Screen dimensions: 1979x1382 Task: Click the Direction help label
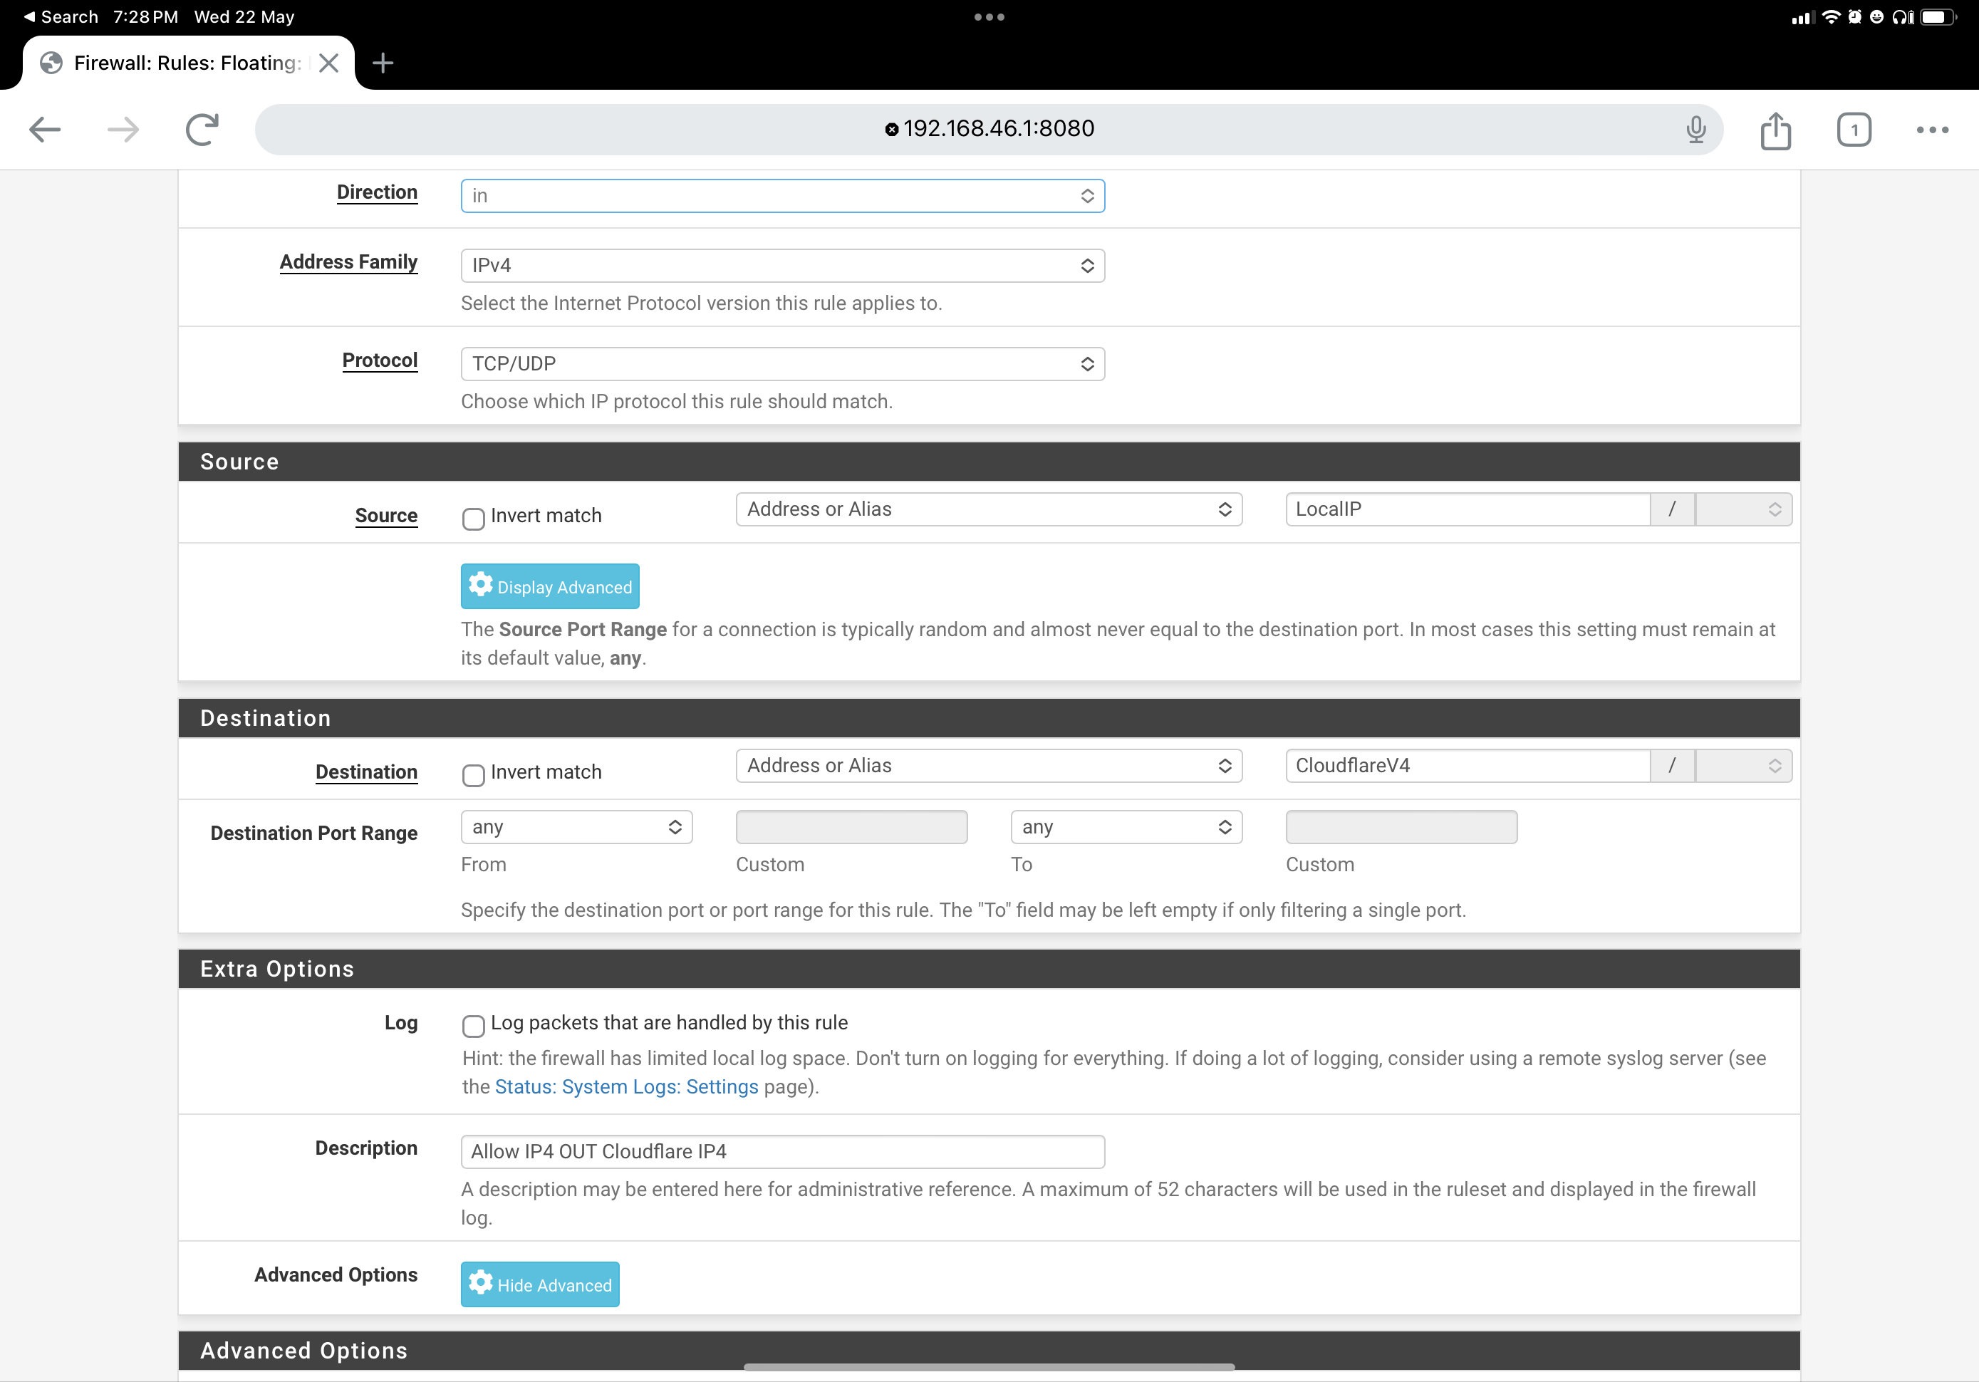[x=377, y=192]
